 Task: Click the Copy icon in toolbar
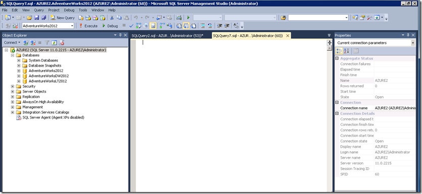point(119,18)
